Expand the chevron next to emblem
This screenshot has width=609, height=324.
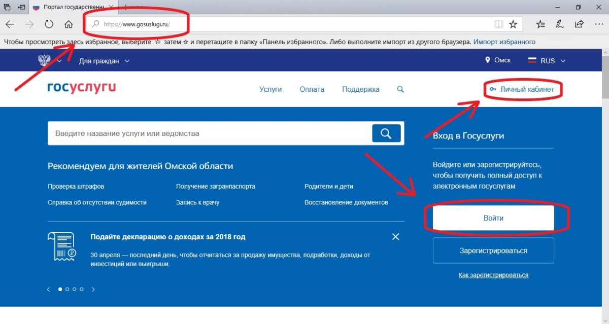pos(59,61)
